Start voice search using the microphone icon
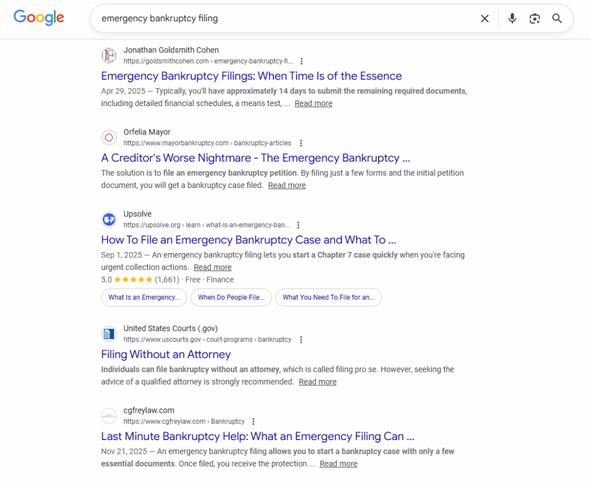The height and width of the screenshot is (481, 591). point(512,18)
